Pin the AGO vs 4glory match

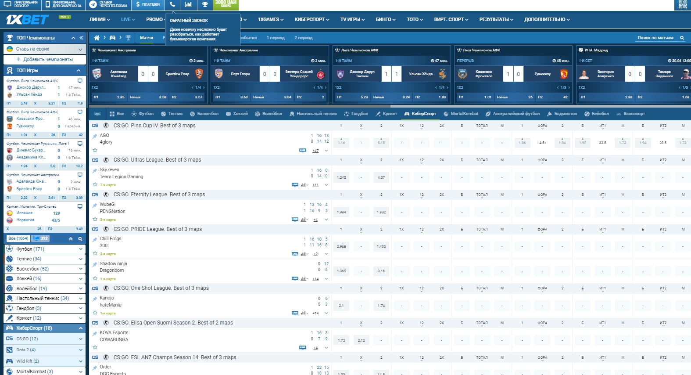[x=95, y=136]
